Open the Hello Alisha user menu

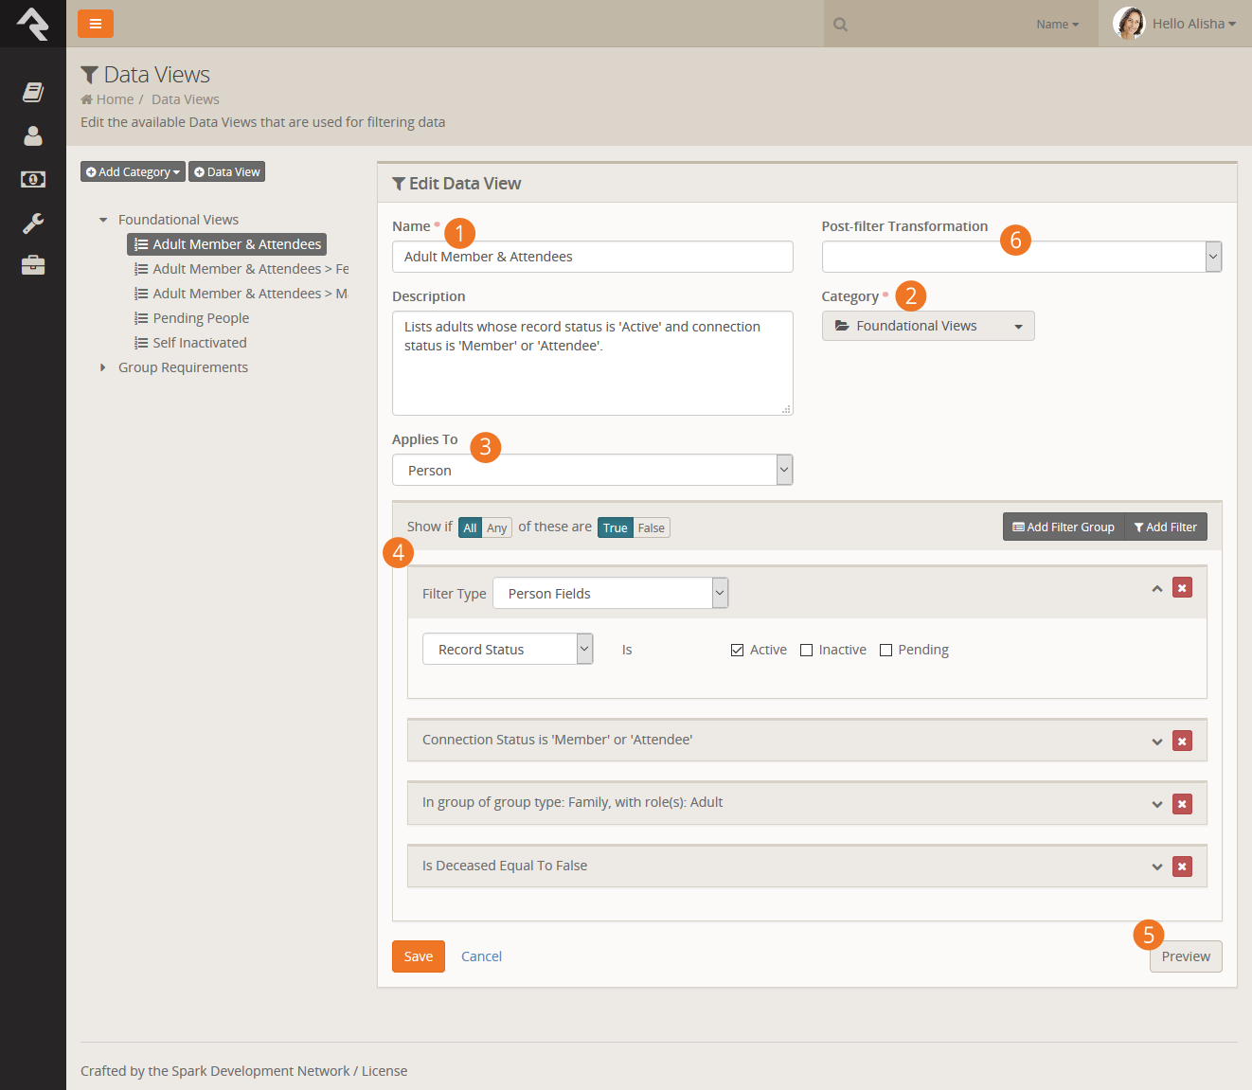(1194, 24)
